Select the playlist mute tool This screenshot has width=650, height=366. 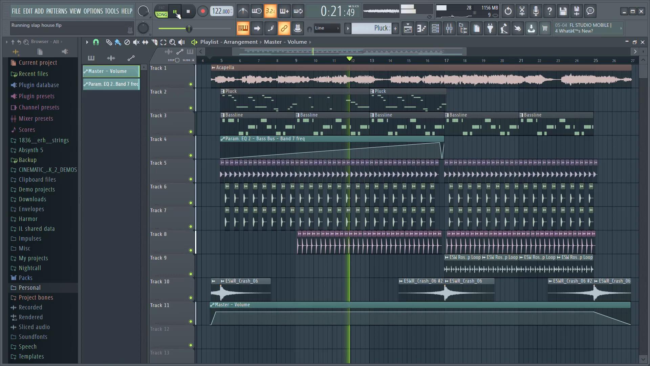(x=136, y=42)
